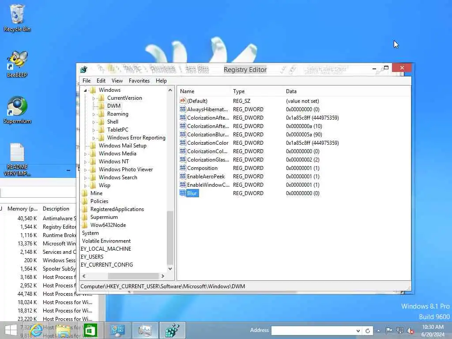Click the DWM folder icon in tree
This screenshot has width=452, height=339.
pyautogui.click(x=101, y=106)
